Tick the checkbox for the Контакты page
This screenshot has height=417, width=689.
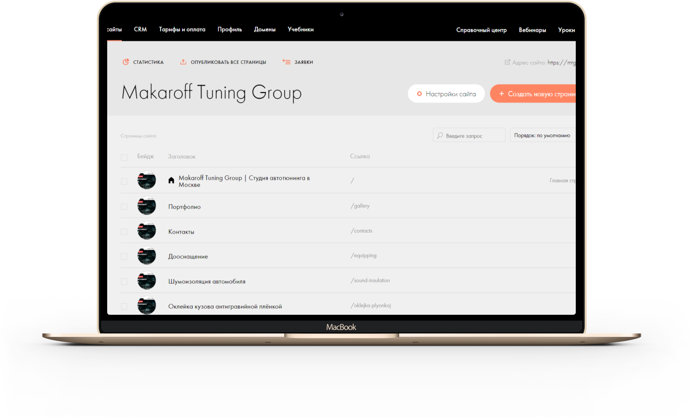point(124,232)
